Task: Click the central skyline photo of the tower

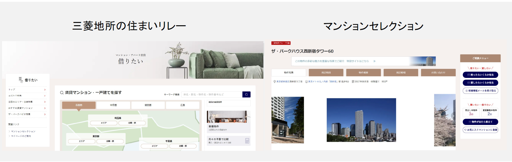Action: 361,120
